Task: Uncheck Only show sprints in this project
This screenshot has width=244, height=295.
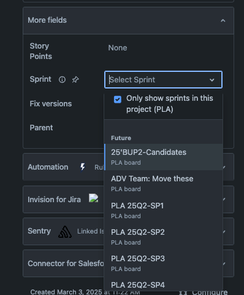Action: (x=118, y=100)
